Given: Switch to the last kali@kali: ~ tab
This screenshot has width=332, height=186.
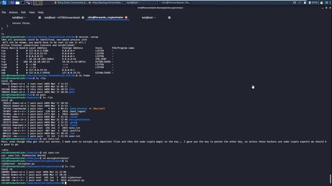Looking at the screenshot, I should tap(149, 18).
